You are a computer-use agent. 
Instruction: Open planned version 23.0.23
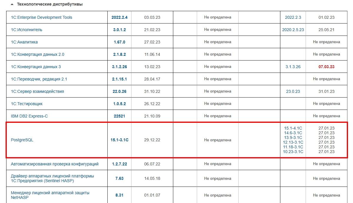[293, 91]
